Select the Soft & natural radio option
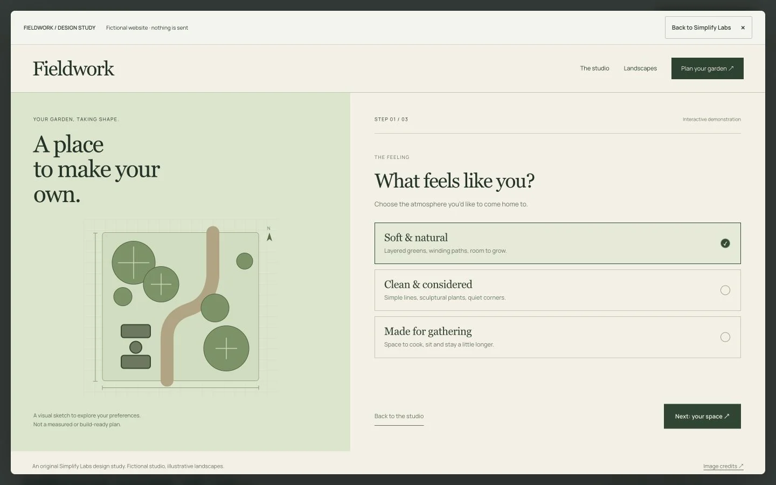This screenshot has width=776, height=485. click(557, 243)
